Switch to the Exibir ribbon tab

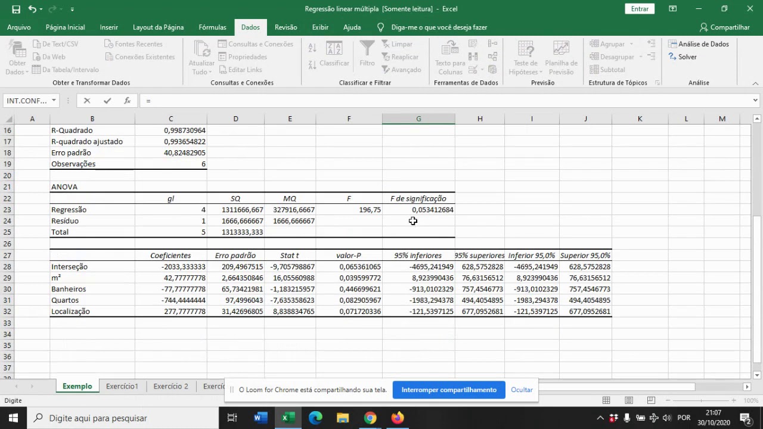[x=320, y=27]
